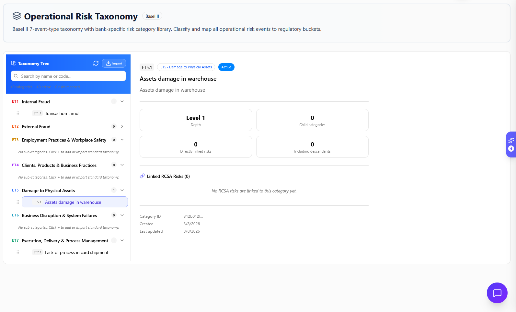Collapse Damage to Physical Assets chevron
This screenshot has height=312, width=516.
122,190
